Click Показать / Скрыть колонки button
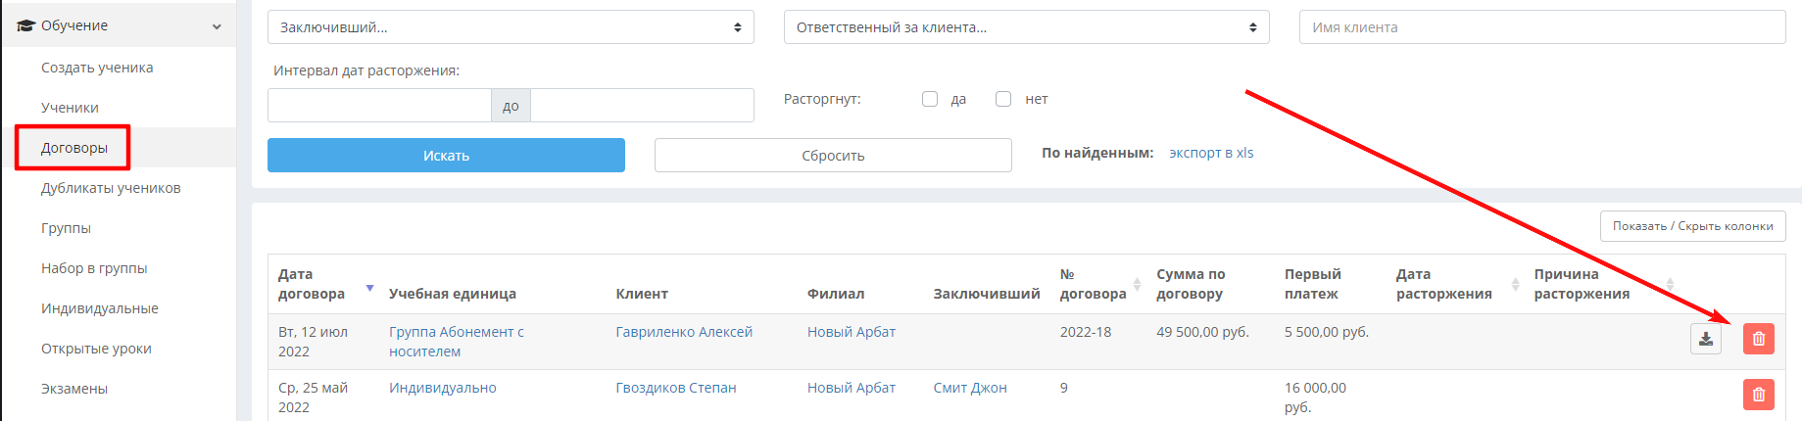Screen dimensions: 1802x421 coord(1692,226)
